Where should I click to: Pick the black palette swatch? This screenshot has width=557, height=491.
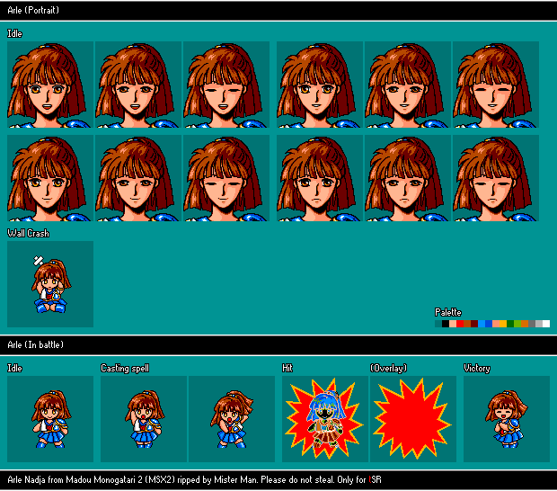coord(446,324)
